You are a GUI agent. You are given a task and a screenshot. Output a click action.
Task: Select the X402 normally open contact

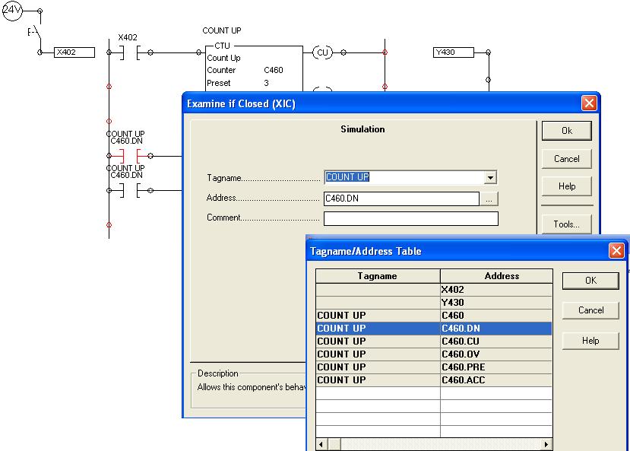[130, 52]
